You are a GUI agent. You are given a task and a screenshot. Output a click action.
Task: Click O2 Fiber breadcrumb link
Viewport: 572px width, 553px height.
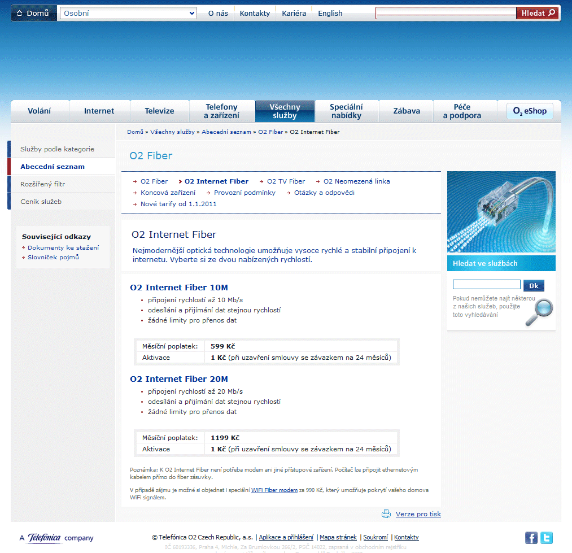click(x=270, y=132)
